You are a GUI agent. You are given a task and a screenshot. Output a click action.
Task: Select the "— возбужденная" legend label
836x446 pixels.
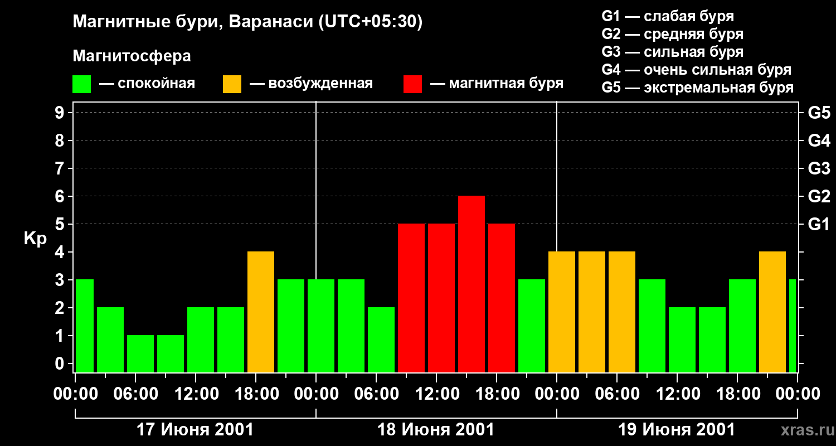click(311, 84)
